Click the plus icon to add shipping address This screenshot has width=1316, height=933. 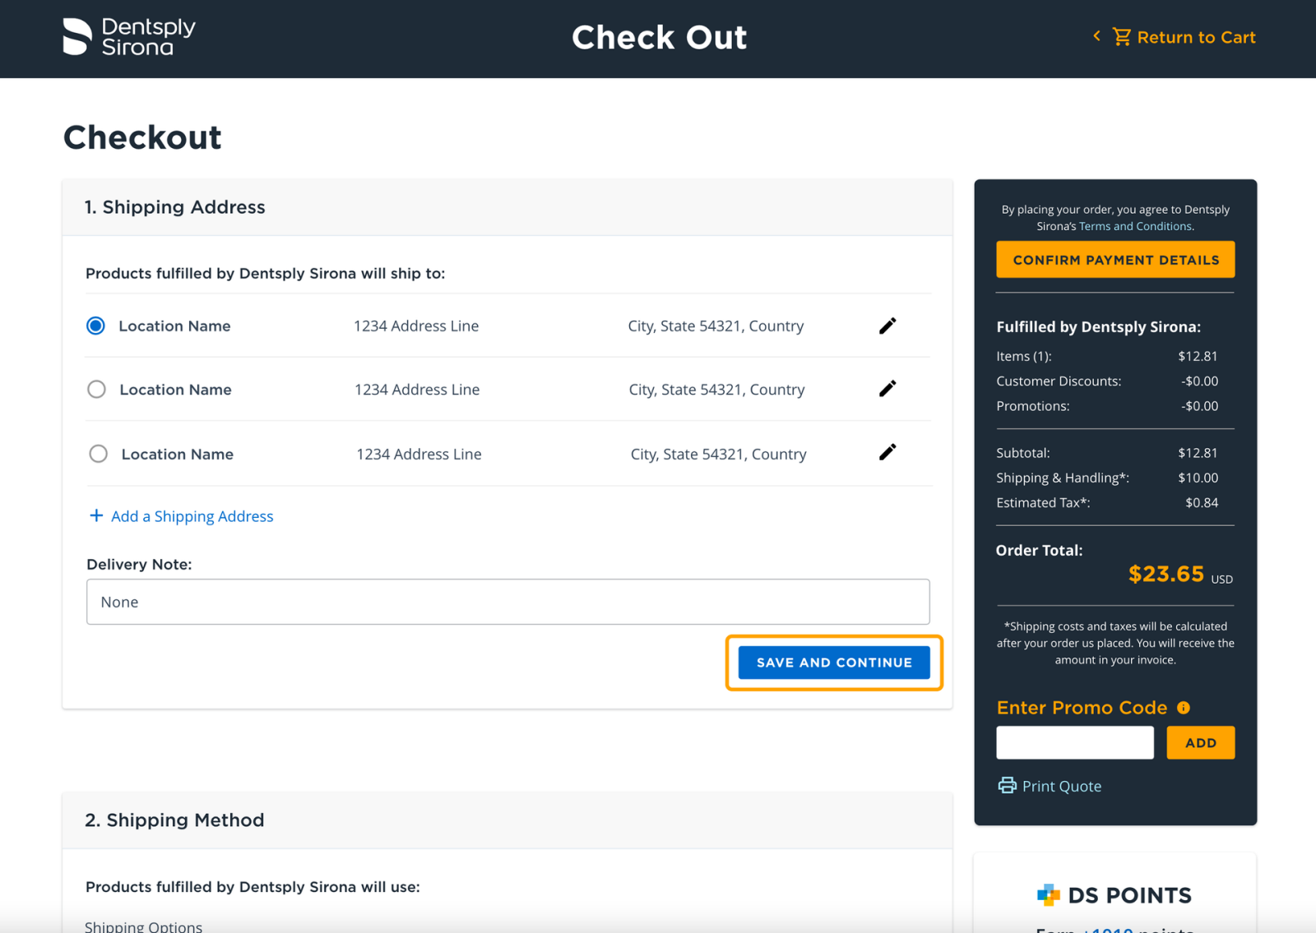tap(96, 515)
